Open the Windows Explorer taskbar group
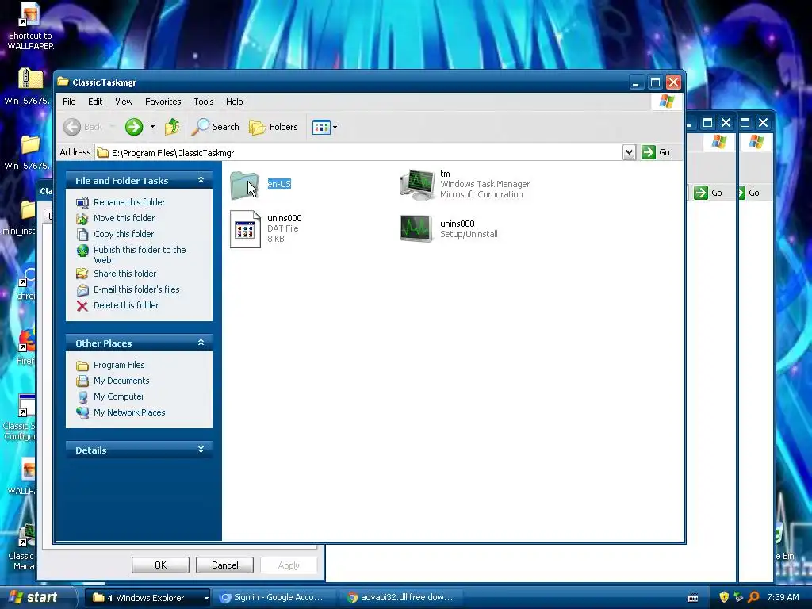812x609 pixels. (147, 598)
